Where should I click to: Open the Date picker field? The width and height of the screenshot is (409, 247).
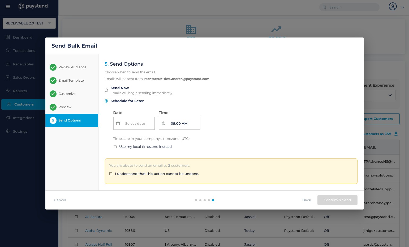(134, 123)
